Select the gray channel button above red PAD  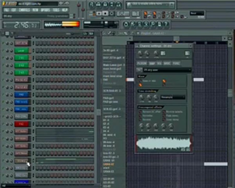click(21, 117)
